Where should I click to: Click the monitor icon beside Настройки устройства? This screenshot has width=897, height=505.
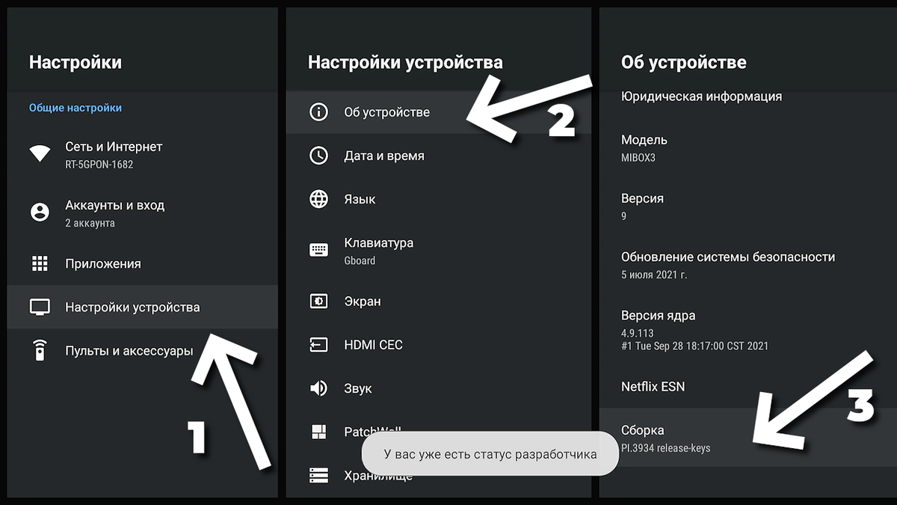click(x=40, y=307)
